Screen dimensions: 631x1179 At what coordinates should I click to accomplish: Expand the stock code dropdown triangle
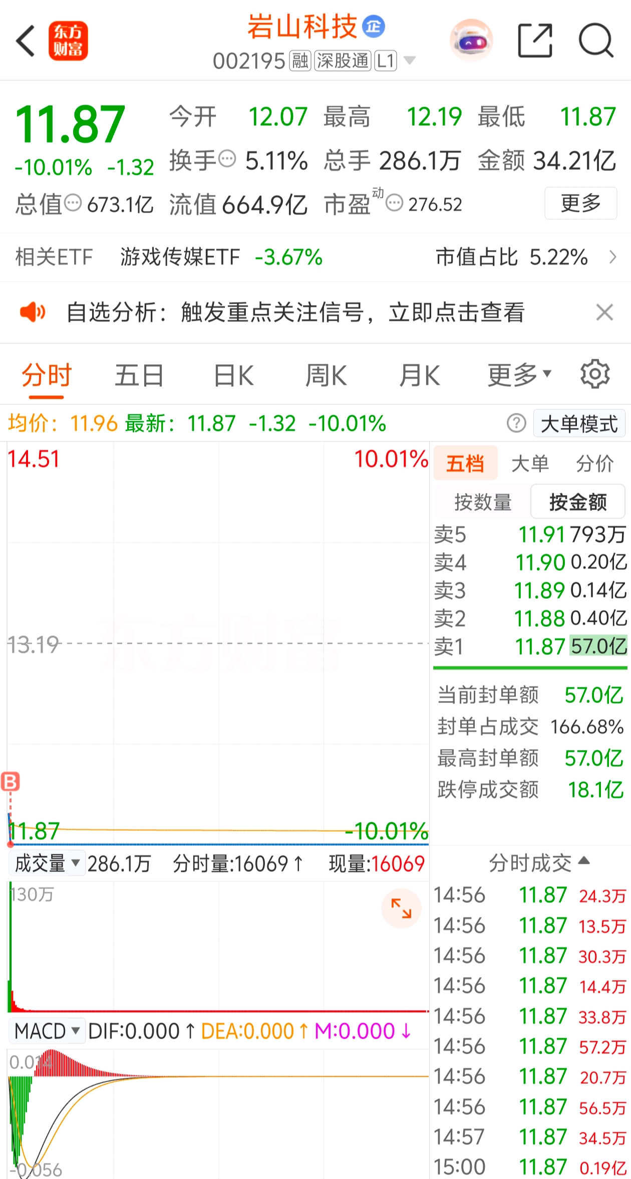409,61
